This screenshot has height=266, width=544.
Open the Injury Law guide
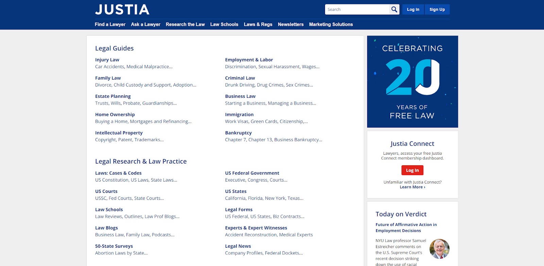[x=107, y=60]
